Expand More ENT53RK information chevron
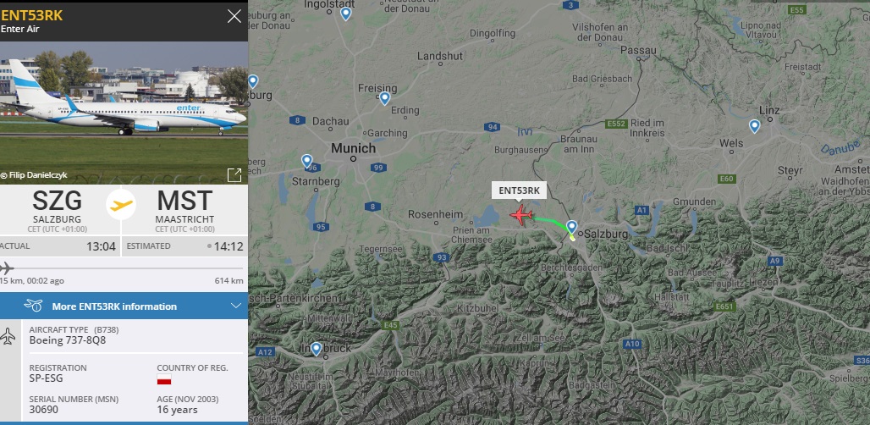The width and height of the screenshot is (870, 425). (236, 306)
